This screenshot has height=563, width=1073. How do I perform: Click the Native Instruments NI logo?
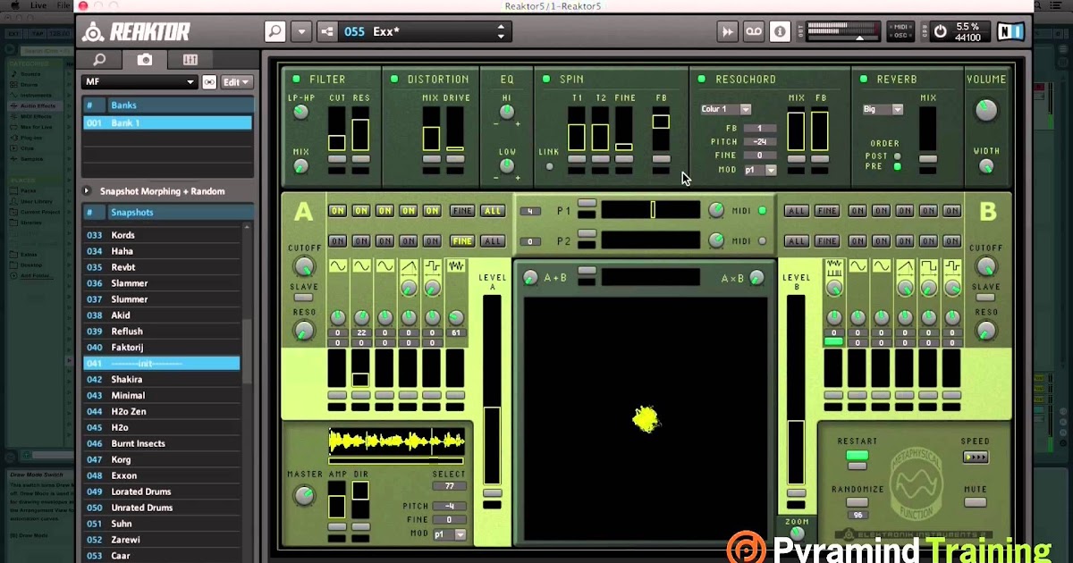pos(1010,31)
